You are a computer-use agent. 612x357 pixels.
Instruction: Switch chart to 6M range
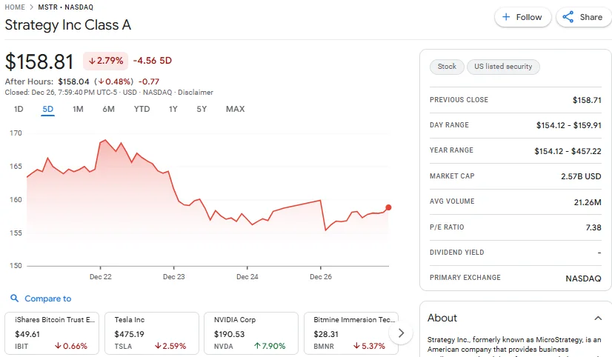[108, 109]
